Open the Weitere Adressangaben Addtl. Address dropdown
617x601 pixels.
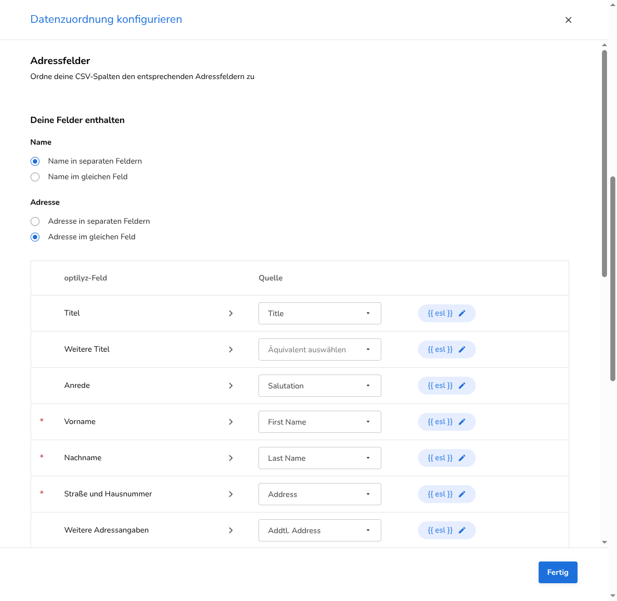tap(320, 530)
